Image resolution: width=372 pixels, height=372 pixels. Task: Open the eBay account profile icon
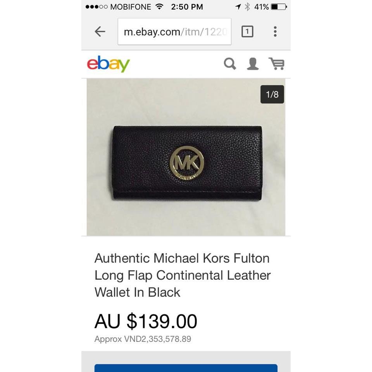point(253,64)
